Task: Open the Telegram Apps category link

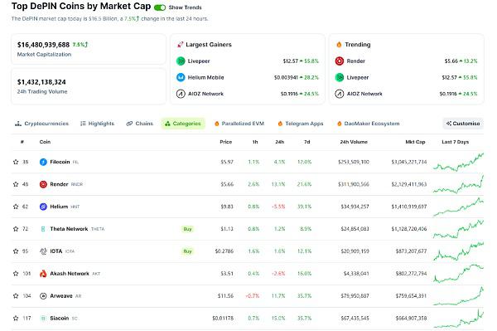Action: click(301, 124)
